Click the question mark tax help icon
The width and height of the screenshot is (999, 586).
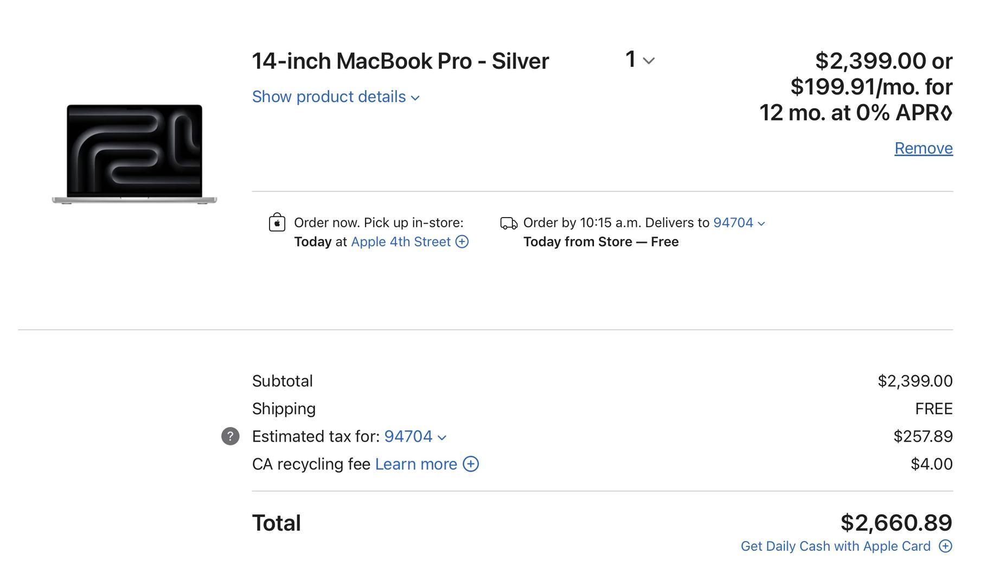pos(230,436)
